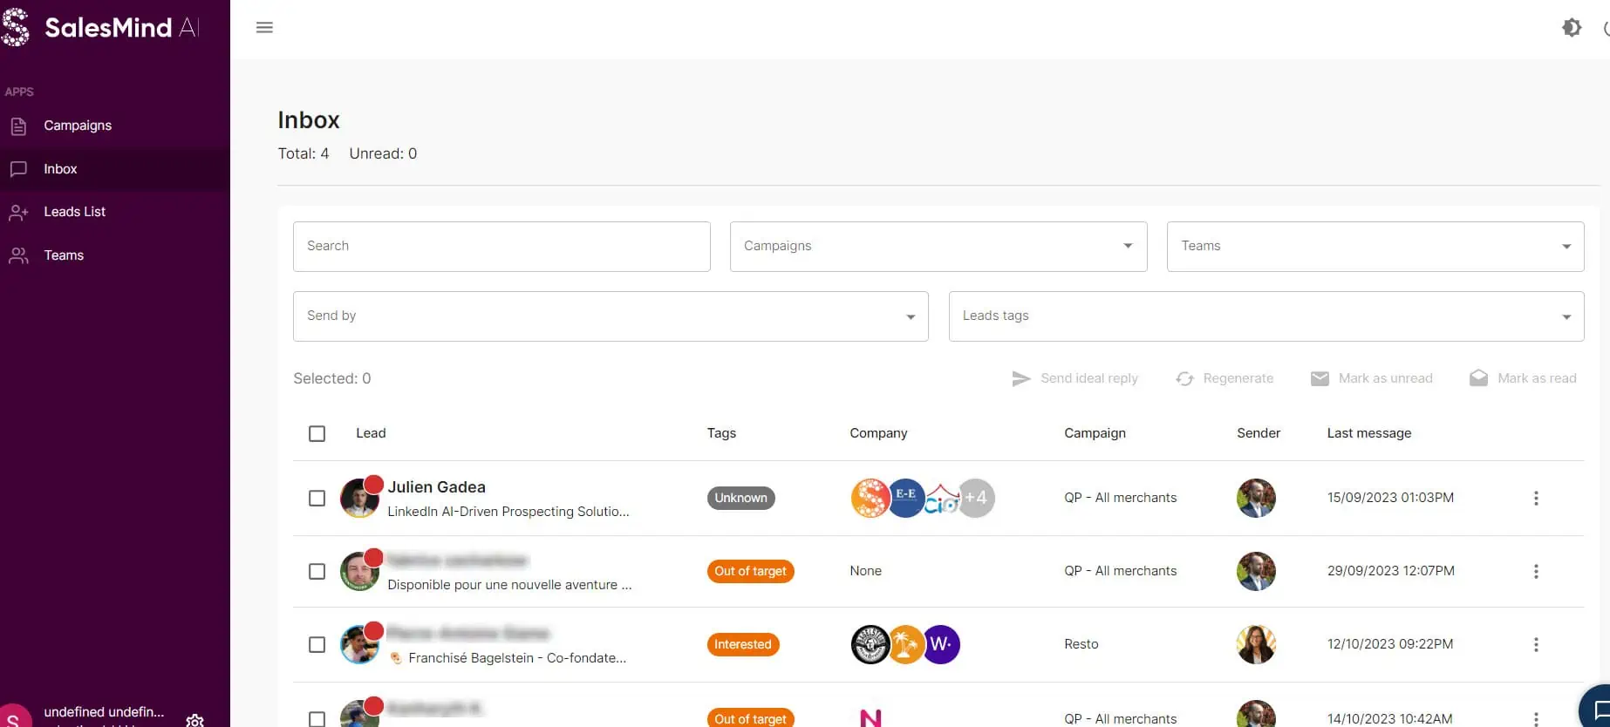
Task: Click the SalesMind AI logo
Action: click(x=100, y=27)
